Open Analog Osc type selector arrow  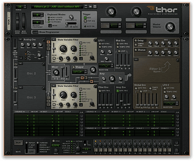(x=20, y=39)
